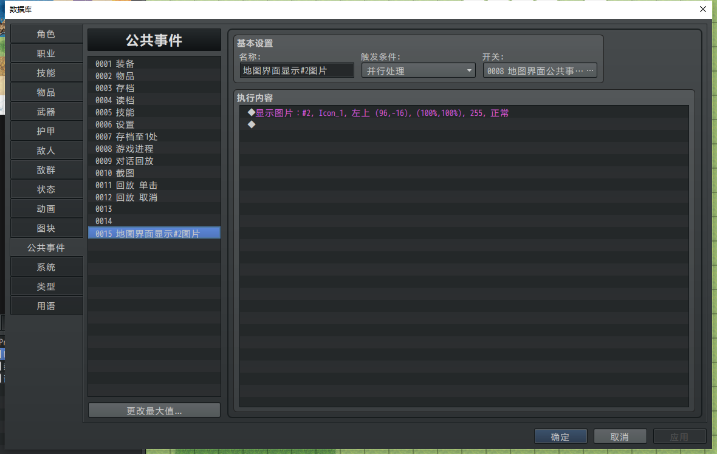Image resolution: width=717 pixels, height=454 pixels.
Task: Open the 敌群 tab
Action: 46,170
